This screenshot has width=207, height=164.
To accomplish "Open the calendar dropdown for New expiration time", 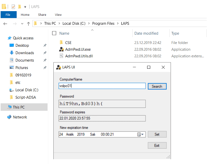I will pyautogui.click(x=139, y=134).
